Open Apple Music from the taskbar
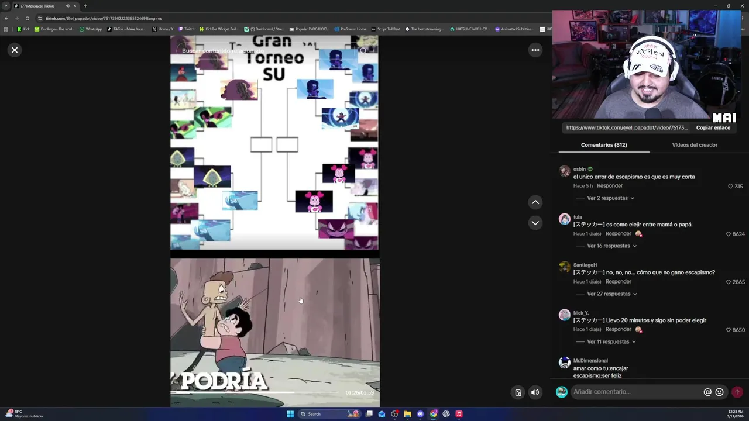The image size is (749, 421). (459, 414)
